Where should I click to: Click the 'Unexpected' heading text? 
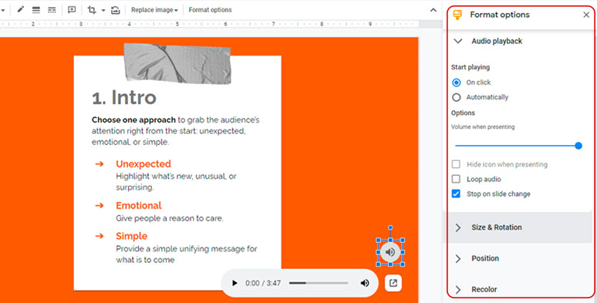143,164
